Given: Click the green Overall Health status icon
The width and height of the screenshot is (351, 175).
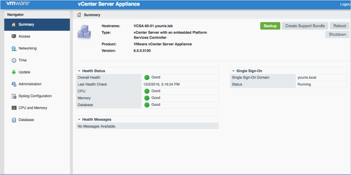Looking at the screenshot, I should pos(147,77).
